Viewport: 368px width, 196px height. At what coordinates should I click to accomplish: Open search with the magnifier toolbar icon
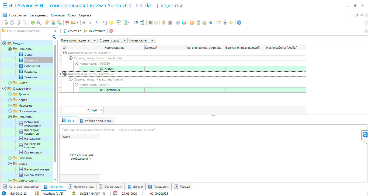(39, 23)
